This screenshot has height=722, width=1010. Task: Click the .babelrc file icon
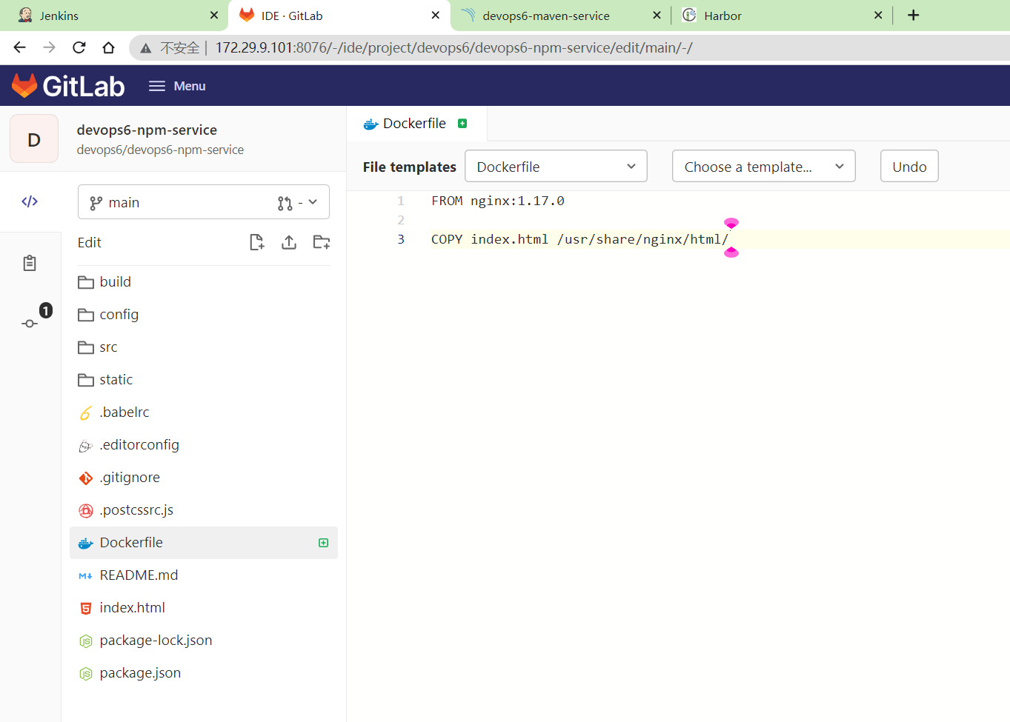tap(86, 413)
